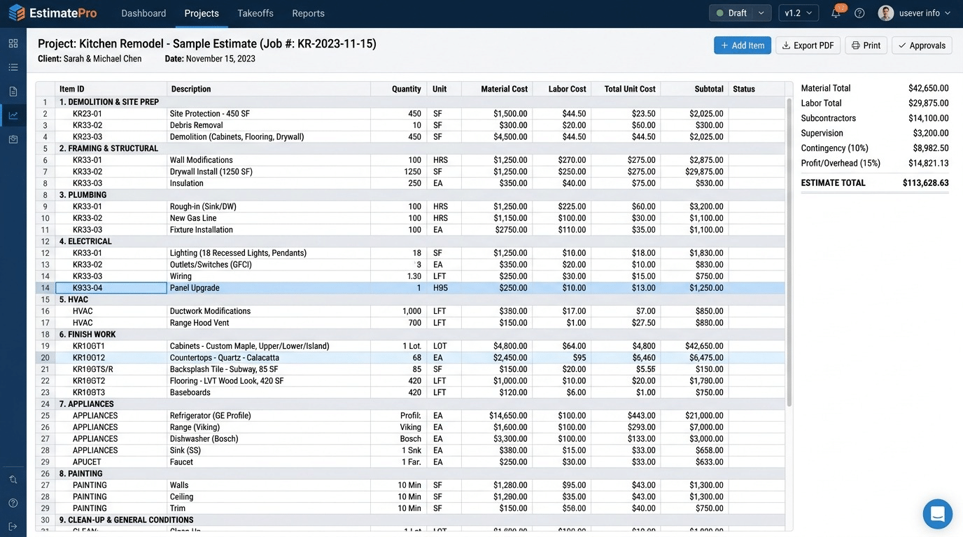Click the Quantity column header
This screenshot has height=537, width=963.
(x=399, y=89)
